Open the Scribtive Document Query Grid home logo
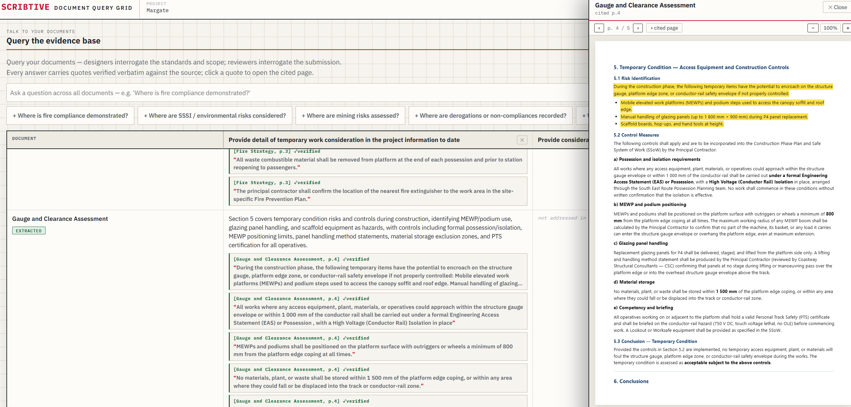Screen dimensions: 851x407 [x=67, y=7]
